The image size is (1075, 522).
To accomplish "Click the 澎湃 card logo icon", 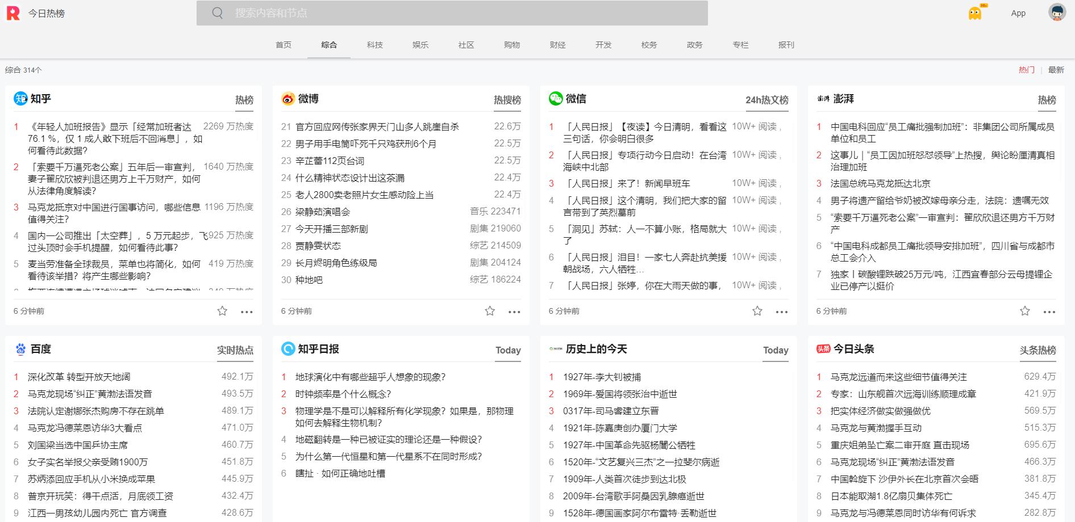I will click(823, 99).
